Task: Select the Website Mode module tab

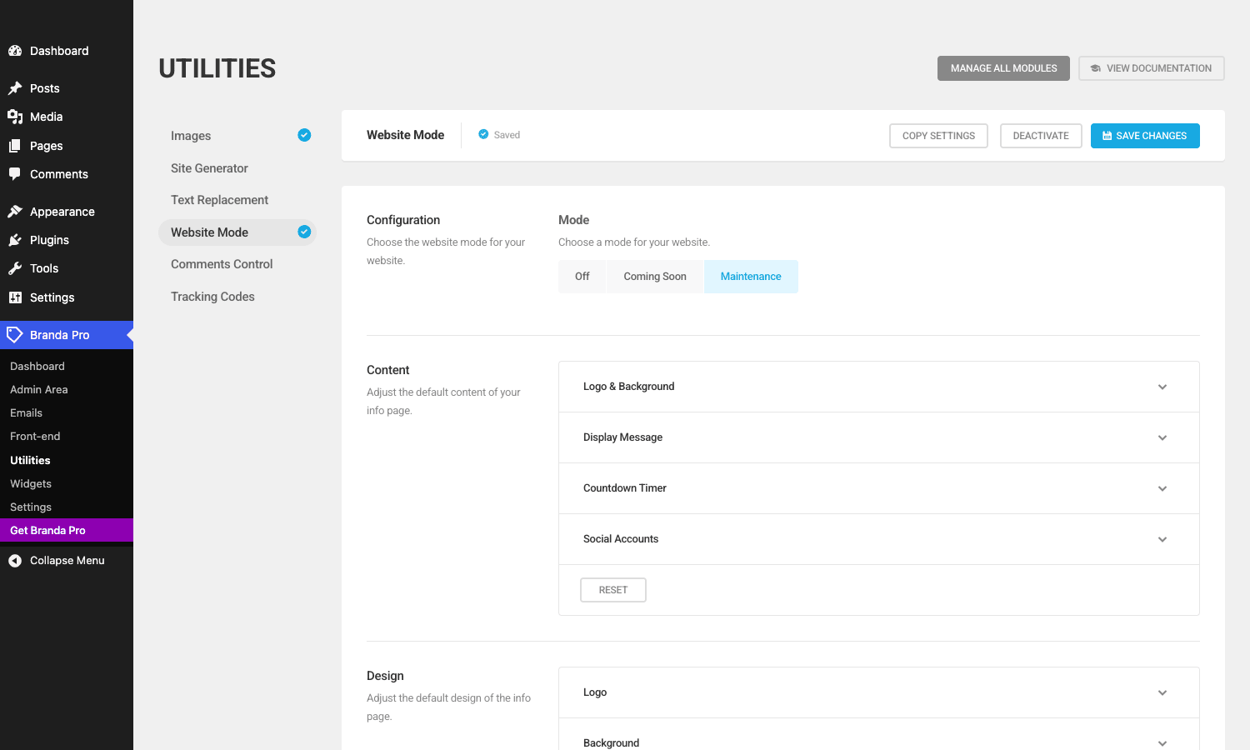Action: tap(237, 232)
